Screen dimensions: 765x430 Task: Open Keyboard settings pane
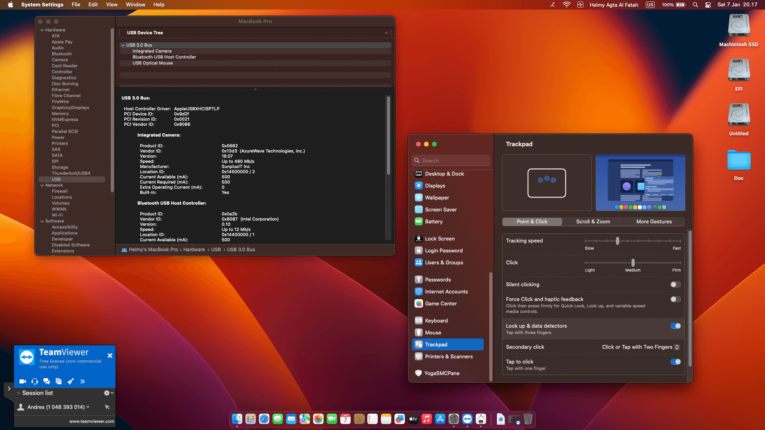click(x=436, y=321)
